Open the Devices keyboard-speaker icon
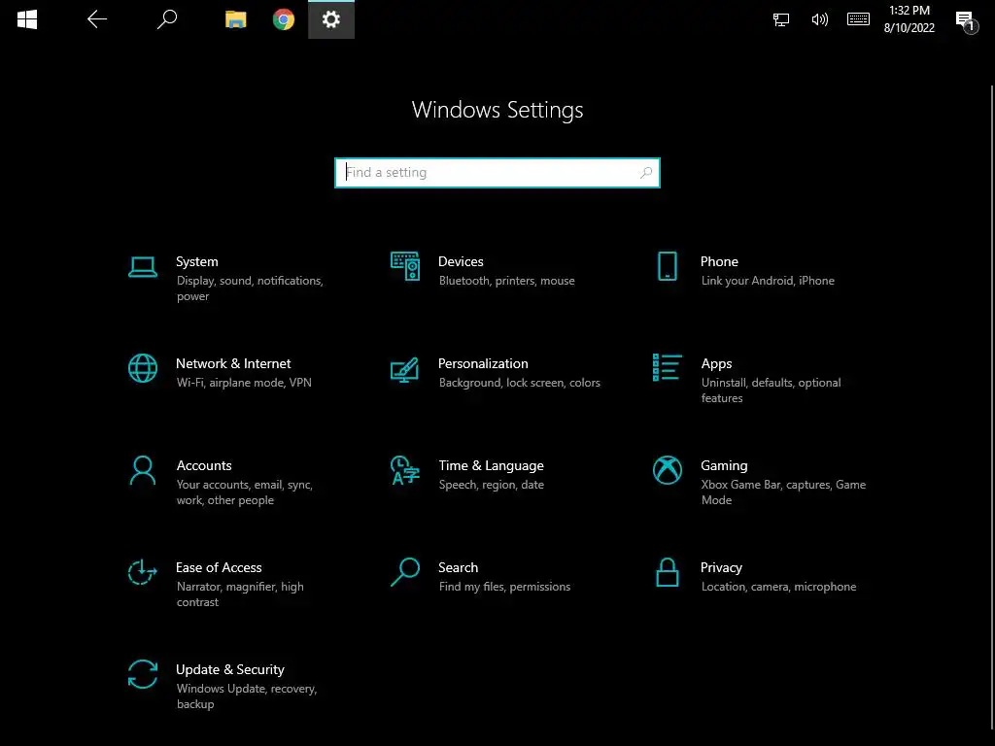 tap(405, 266)
